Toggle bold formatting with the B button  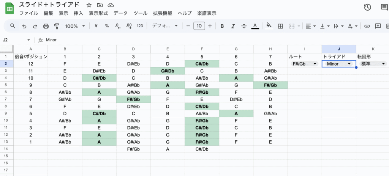click(222, 26)
